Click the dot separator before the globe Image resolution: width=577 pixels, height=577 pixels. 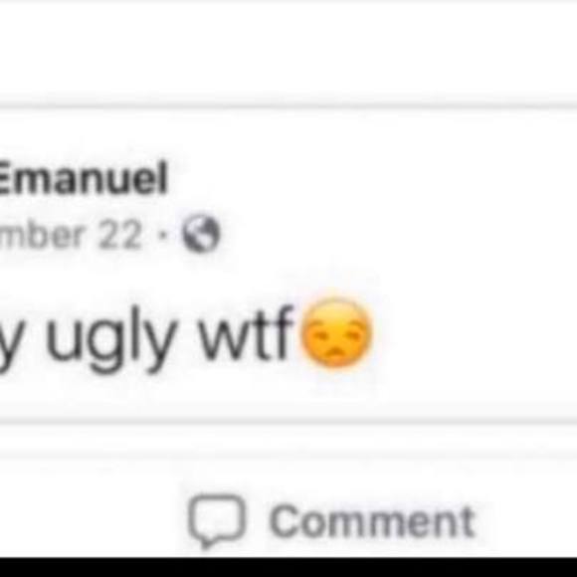tap(160, 235)
